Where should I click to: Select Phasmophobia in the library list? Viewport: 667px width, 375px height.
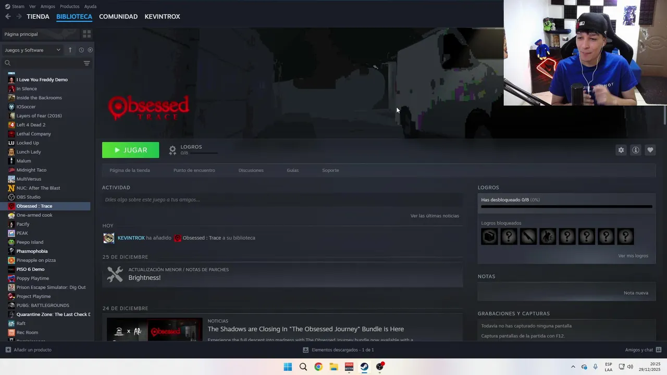[32, 251]
